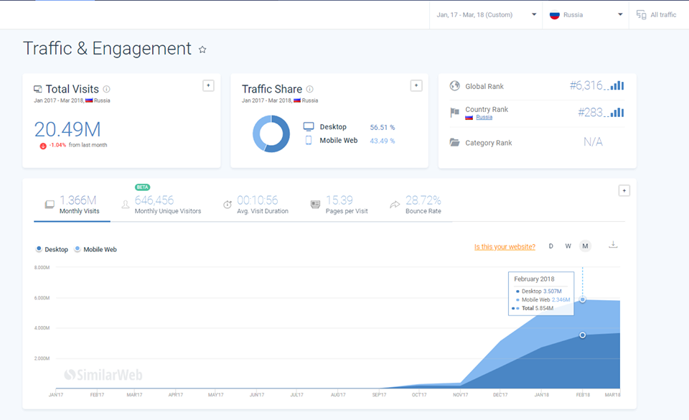Click the total data point for February 2018
The width and height of the screenshot is (689, 420).
click(583, 299)
